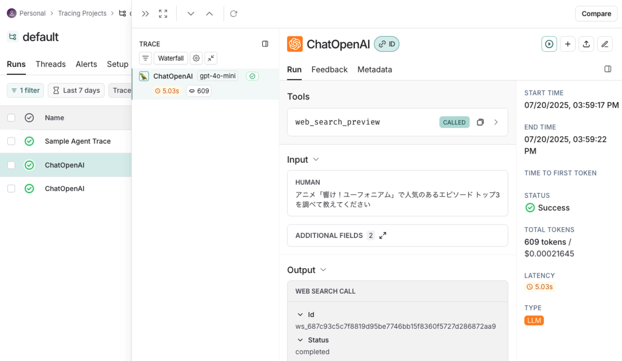622x361 pixels.
Task: Click the Additional Fields row
Action: coord(398,235)
